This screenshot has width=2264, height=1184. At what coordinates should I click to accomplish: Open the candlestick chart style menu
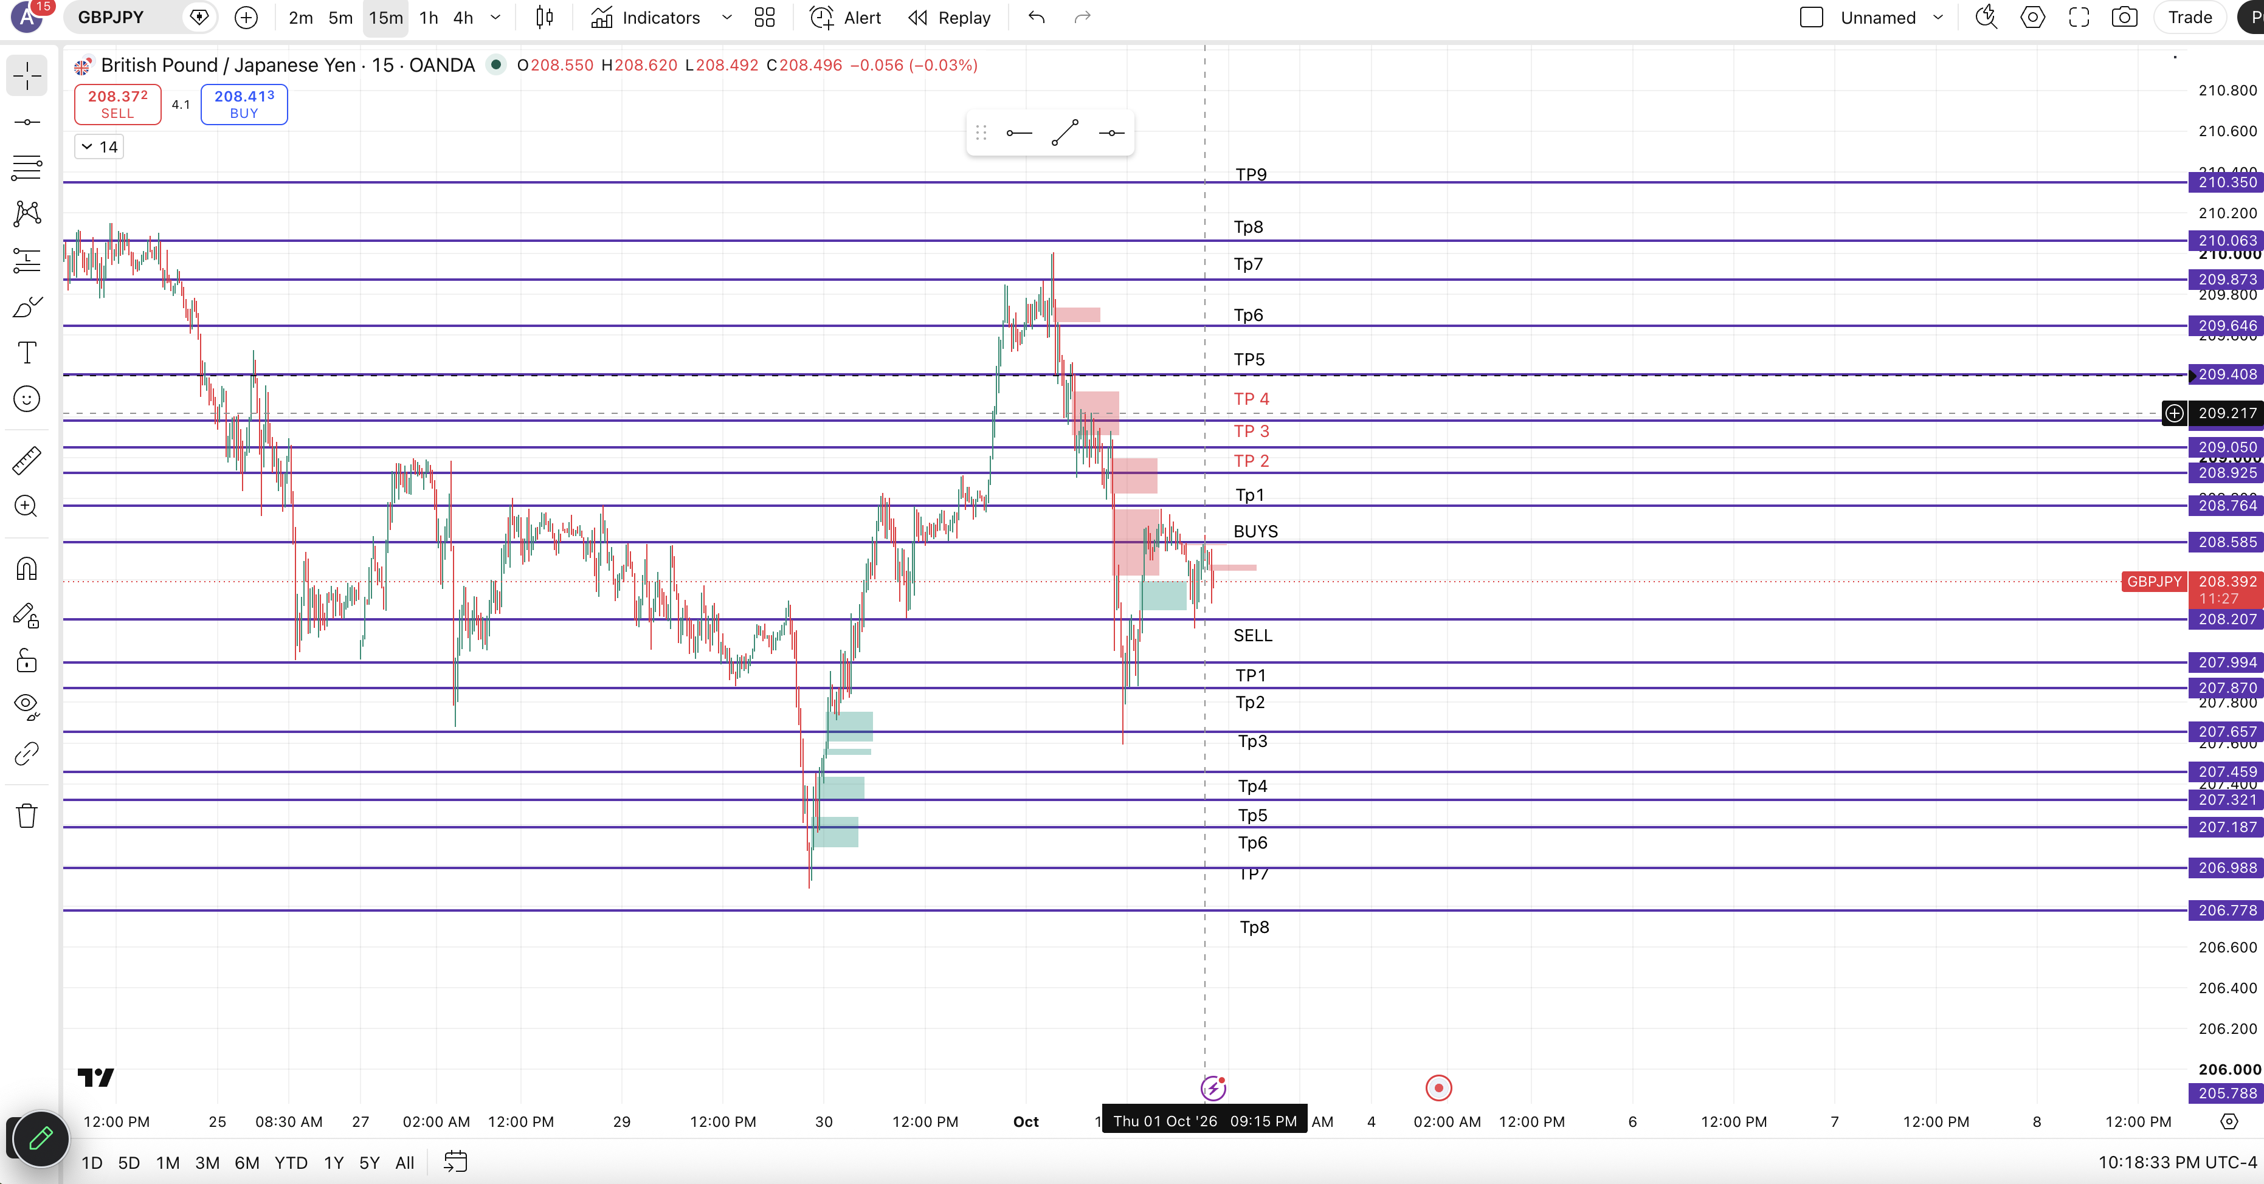[x=545, y=18]
